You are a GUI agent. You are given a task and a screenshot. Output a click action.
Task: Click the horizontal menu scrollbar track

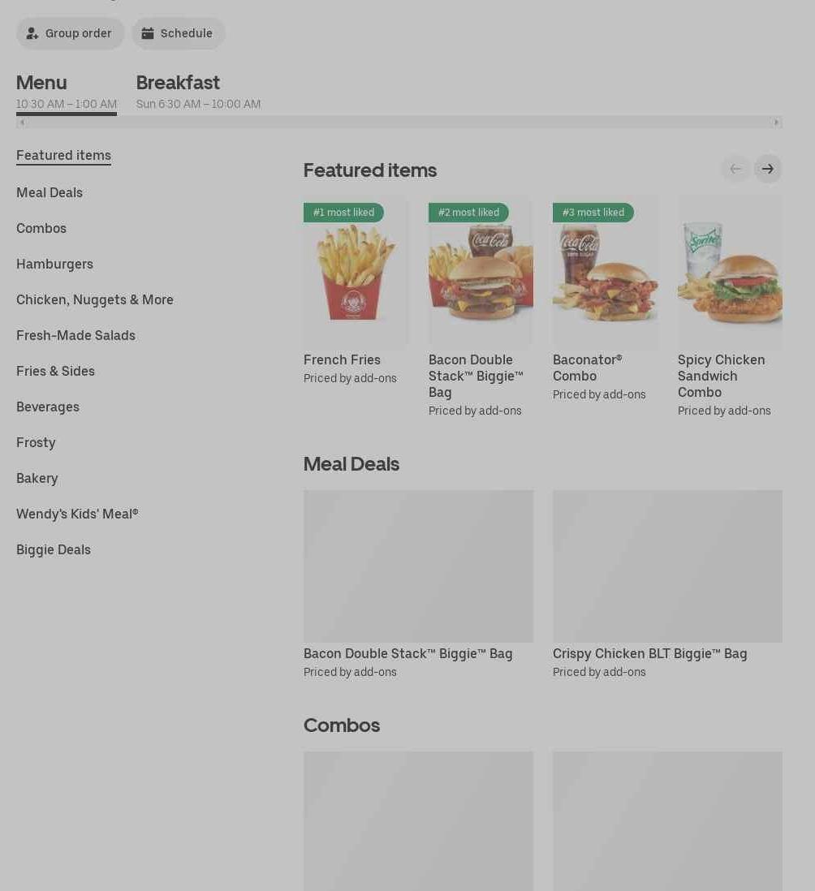pyautogui.click(x=399, y=123)
